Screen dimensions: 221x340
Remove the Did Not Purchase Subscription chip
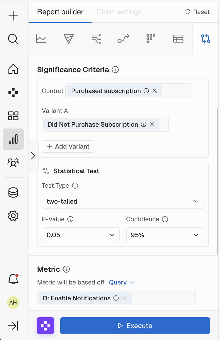[x=152, y=125]
